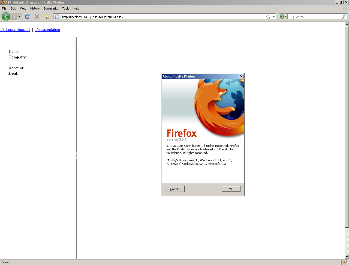Open the ICQ search engine selector
The height and width of the screenshot is (265, 349).
(x=283, y=17)
